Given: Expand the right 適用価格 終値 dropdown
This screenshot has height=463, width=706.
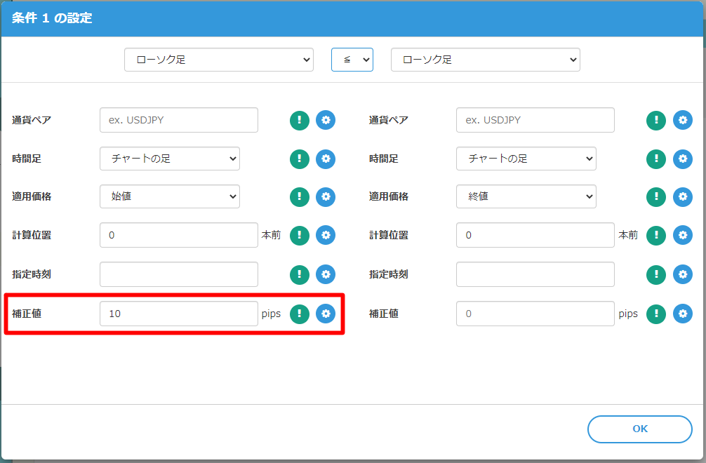Looking at the screenshot, I should tap(526, 197).
